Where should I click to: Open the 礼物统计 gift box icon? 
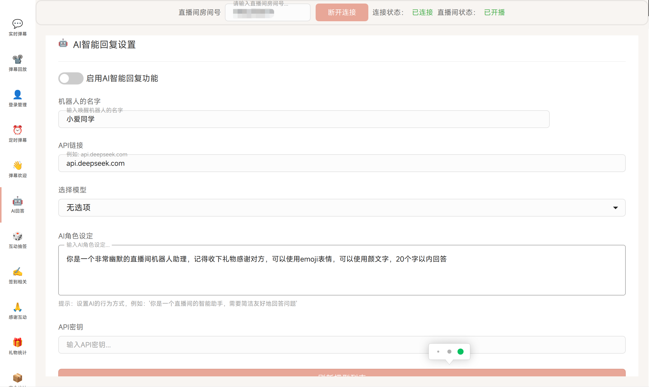(x=17, y=342)
